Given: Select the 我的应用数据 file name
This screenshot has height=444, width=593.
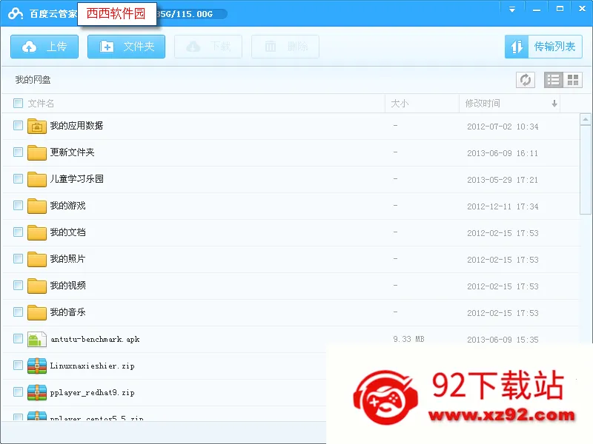Looking at the screenshot, I should pyautogui.click(x=77, y=125).
